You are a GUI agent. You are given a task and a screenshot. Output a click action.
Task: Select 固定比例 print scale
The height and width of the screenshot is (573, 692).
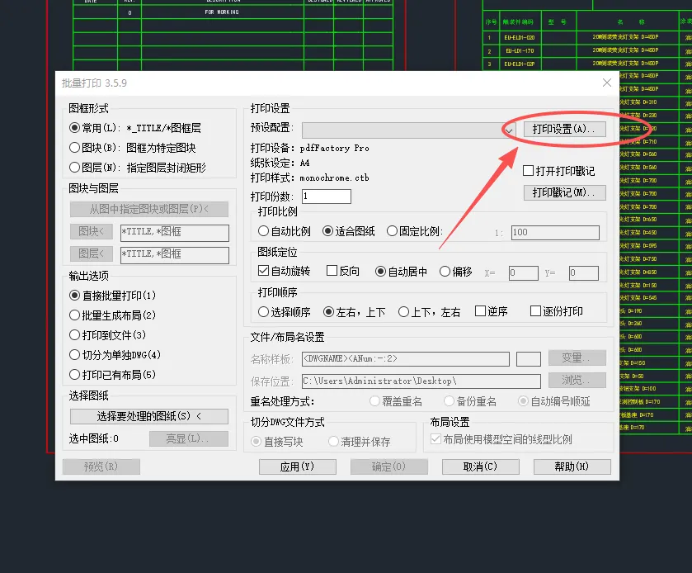click(392, 230)
